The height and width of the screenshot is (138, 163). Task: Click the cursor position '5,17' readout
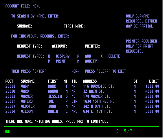click(x=128, y=131)
